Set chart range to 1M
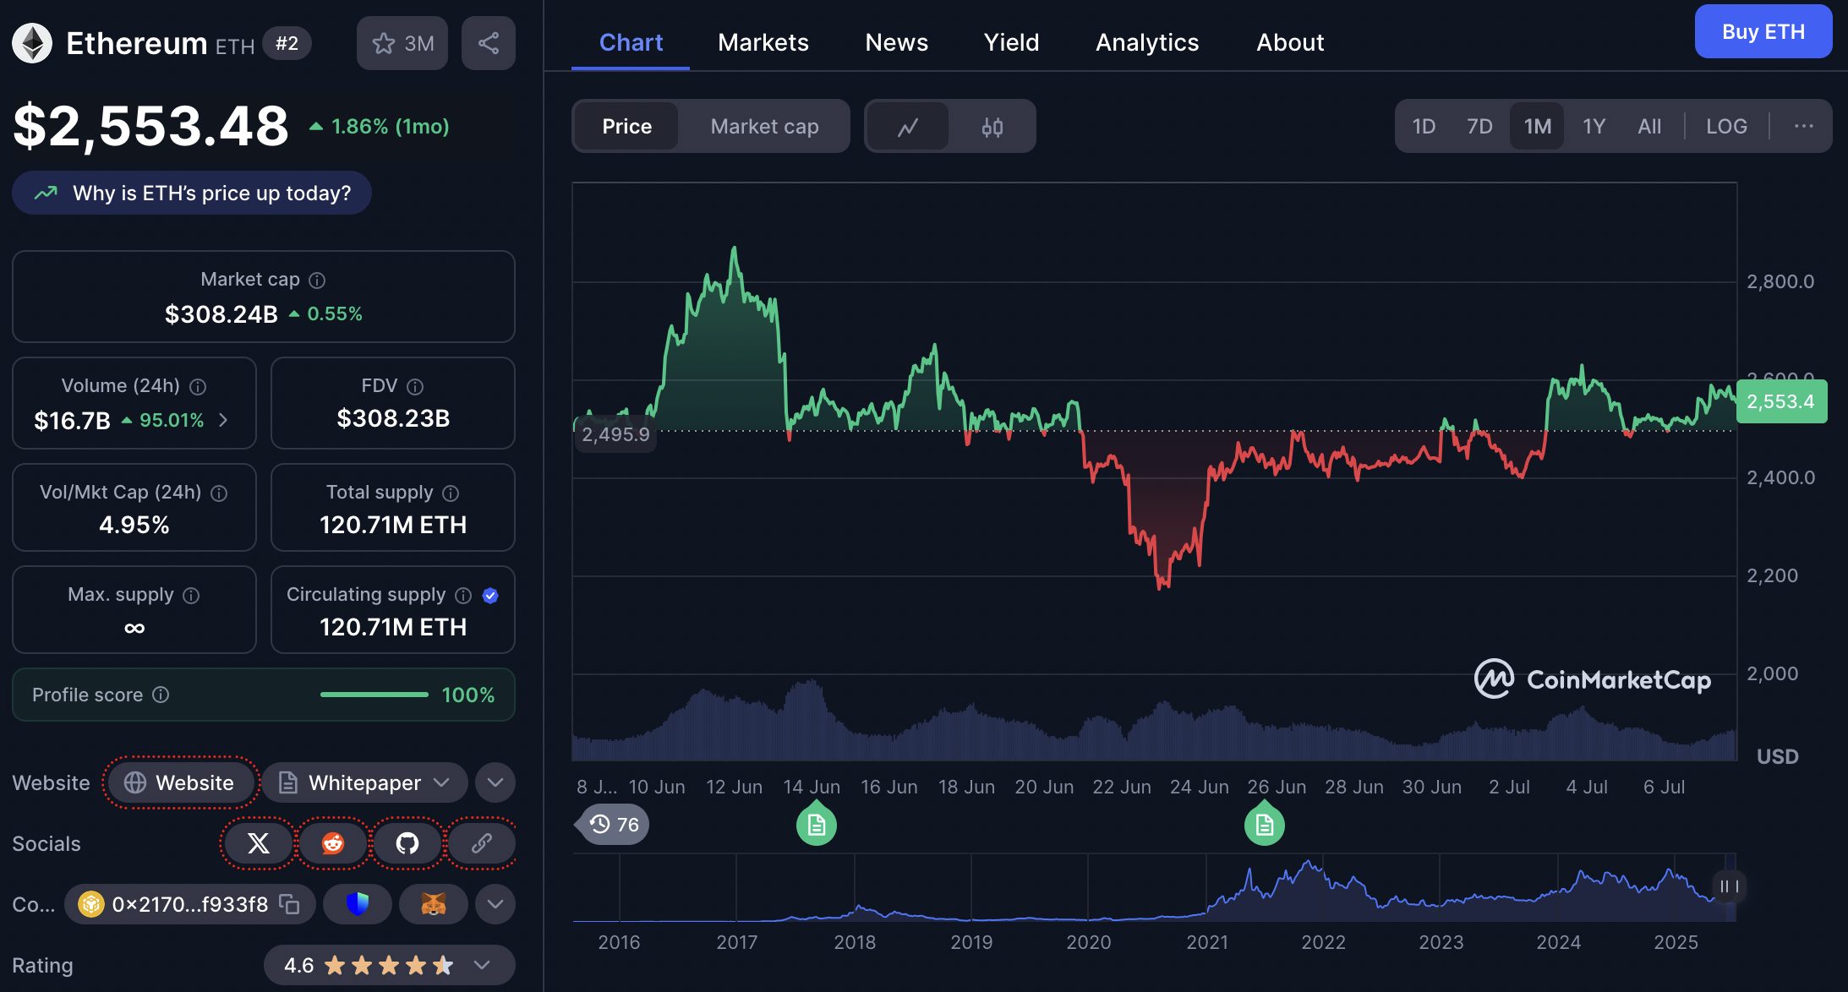The height and width of the screenshot is (992, 1848). click(1537, 127)
